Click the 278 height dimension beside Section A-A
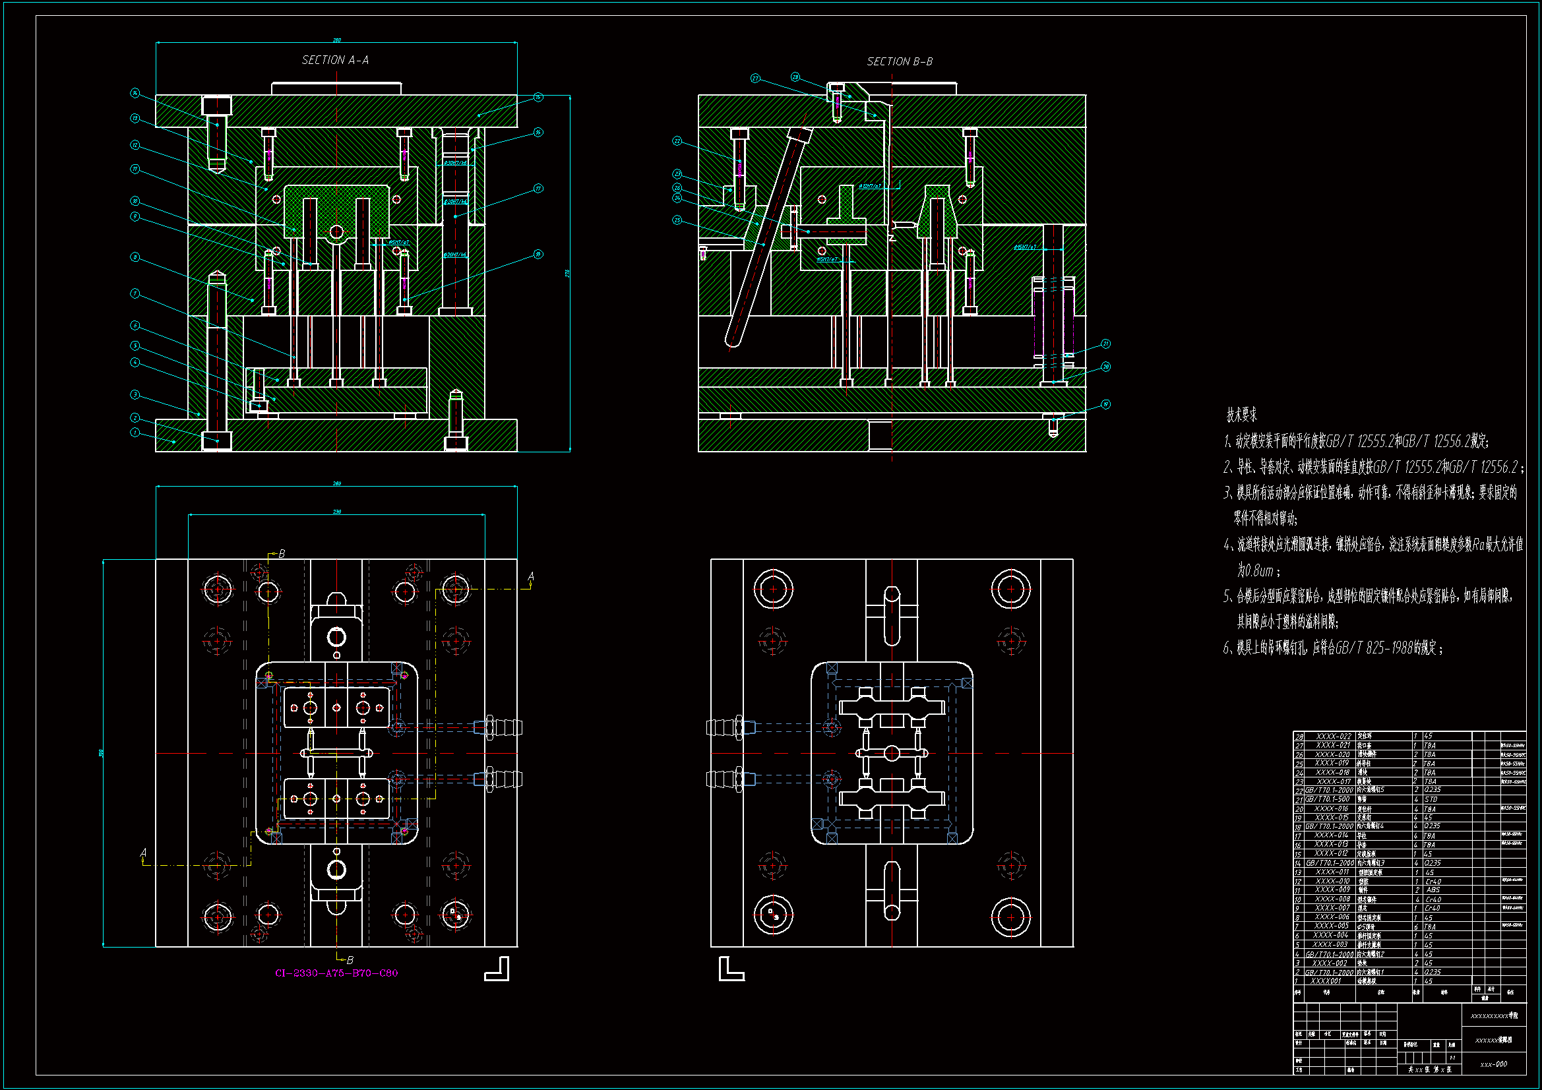Viewport: 1542px width, 1090px height. (x=567, y=274)
